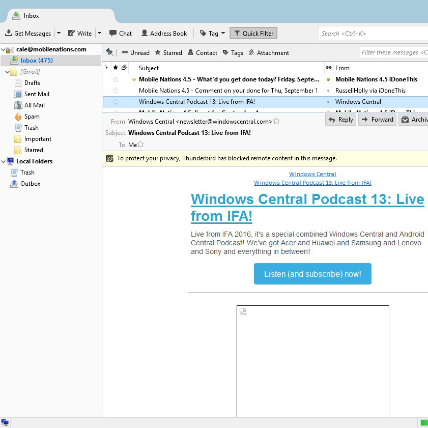The width and height of the screenshot is (428, 428).
Task: Reply to the Windows Central email
Action: coord(340,120)
